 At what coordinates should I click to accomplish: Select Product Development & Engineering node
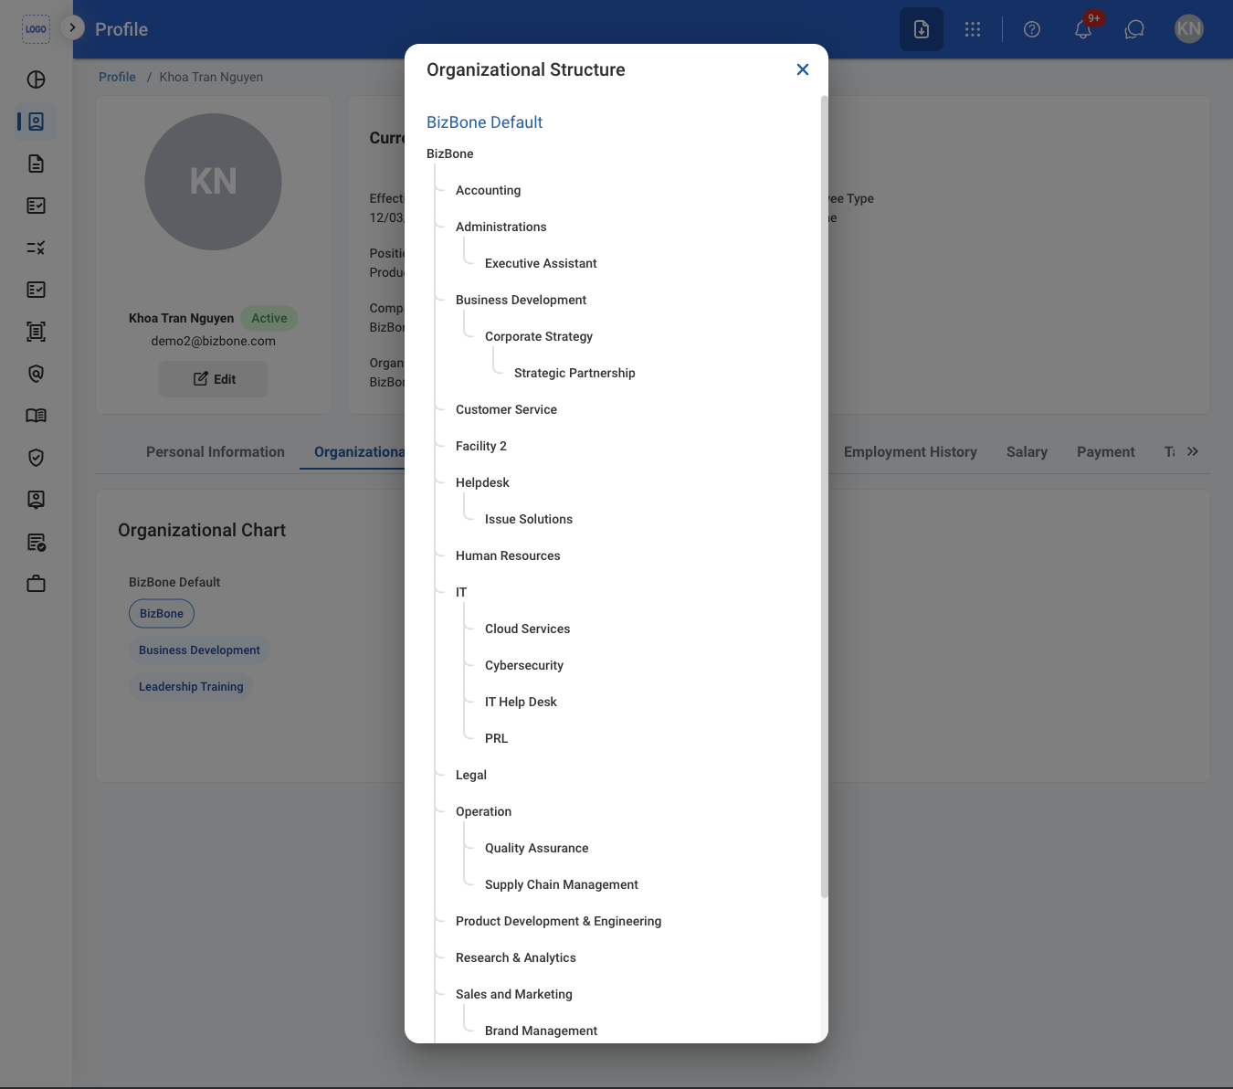[x=558, y=921]
